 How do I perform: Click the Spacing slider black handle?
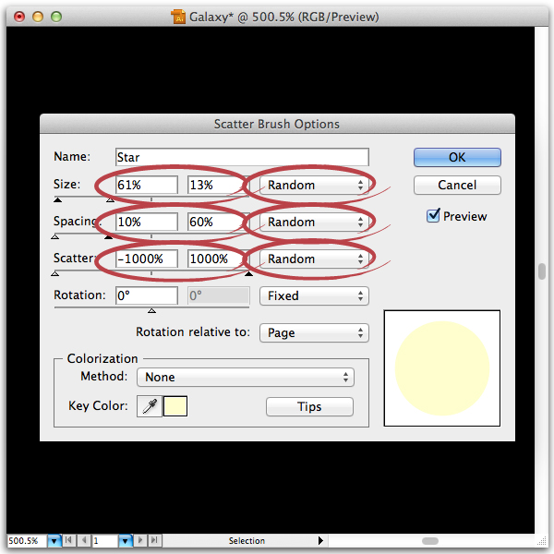pyautogui.click(x=108, y=236)
